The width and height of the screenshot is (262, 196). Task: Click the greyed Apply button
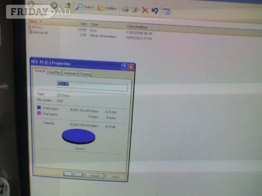pyautogui.click(x=116, y=177)
